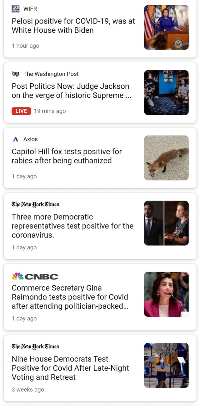This screenshot has width=200, height=406.
Task: Click the Gina Raimondo photo thumbnail
Action: pos(166,294)
